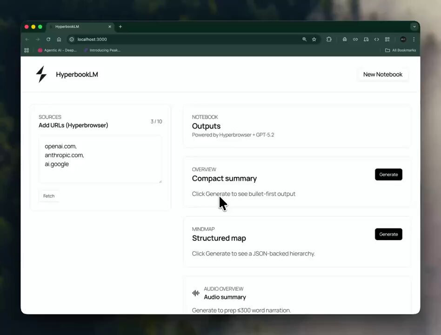Click the Fetch button
This screenshot has height=335, width=441.
click(x=49, y=196)
